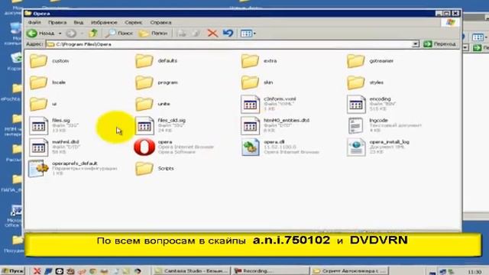This screenshot has width=489, height=275.
Task: Select the encoding file icon
Action: click(x=356, y=104)
